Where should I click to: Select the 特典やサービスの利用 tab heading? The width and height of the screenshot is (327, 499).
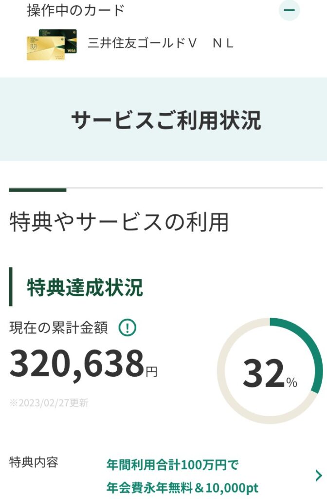tap(119, 222)
